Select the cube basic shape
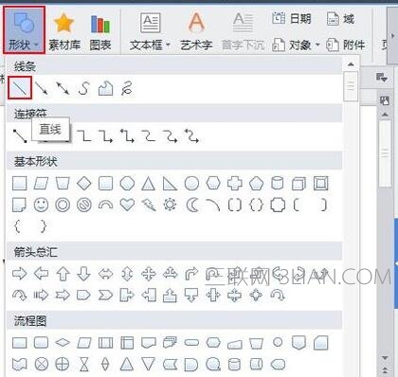 (x=298, y=184)
